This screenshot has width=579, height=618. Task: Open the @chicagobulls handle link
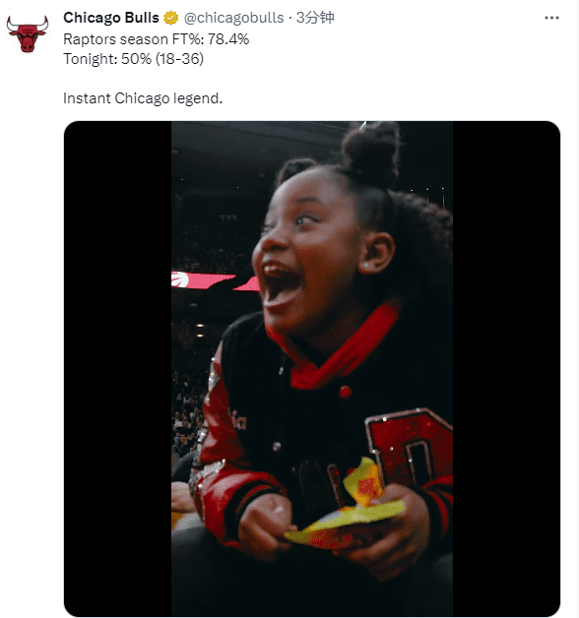click(x=233, y=18)
